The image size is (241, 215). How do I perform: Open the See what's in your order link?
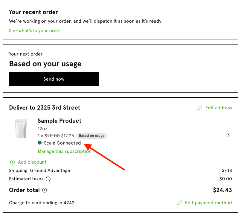click(x=35, y=31)
